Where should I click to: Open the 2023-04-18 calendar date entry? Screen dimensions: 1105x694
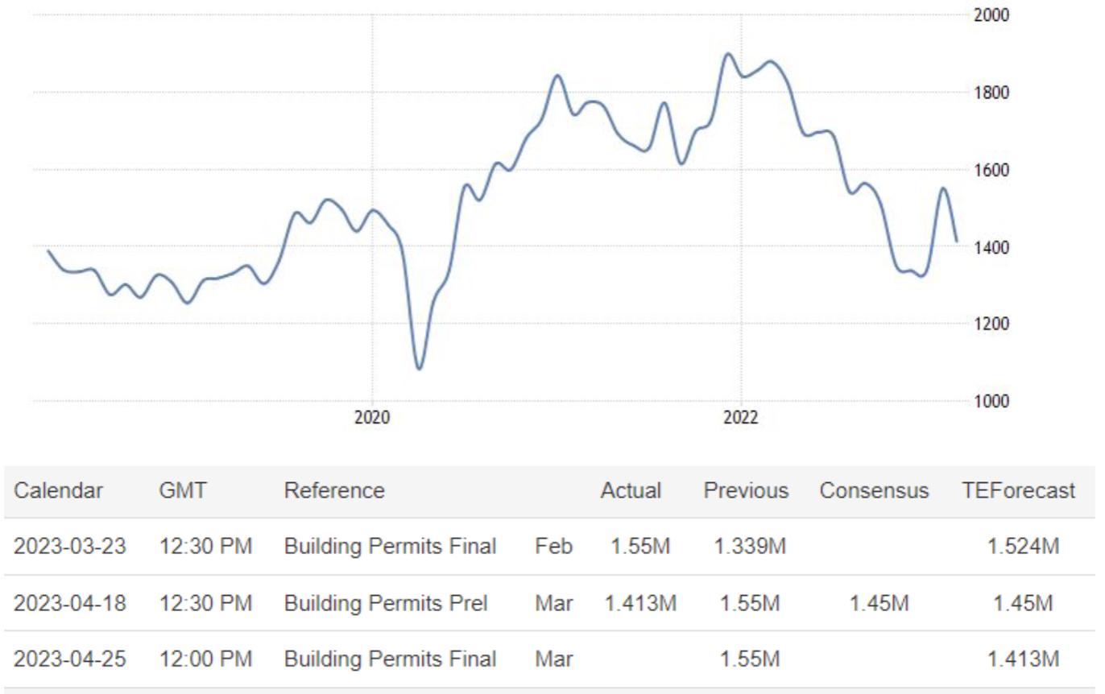tap(70, 603)
